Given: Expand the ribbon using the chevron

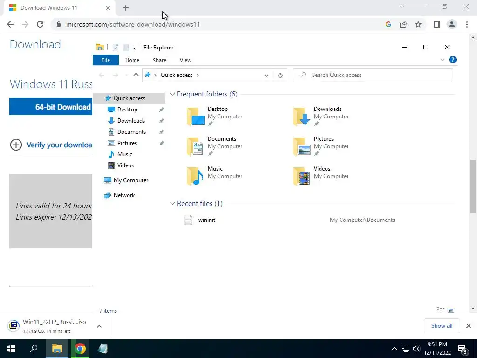Looking at the screenshot, I should (443, 60).
